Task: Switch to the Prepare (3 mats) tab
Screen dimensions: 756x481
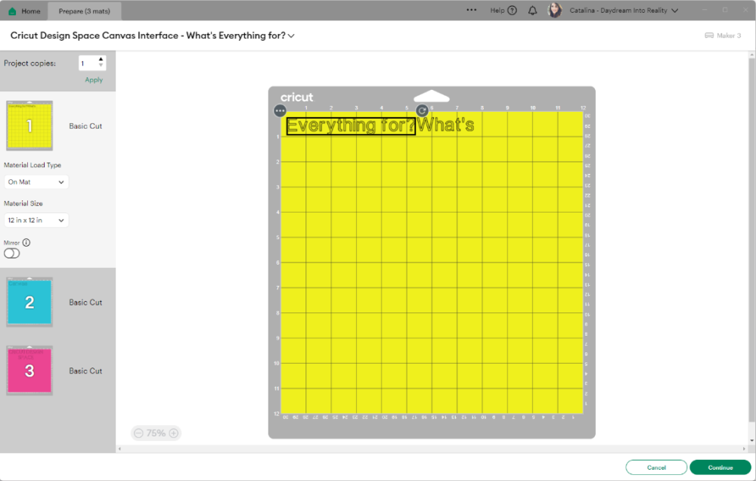Action: point(85,11)
